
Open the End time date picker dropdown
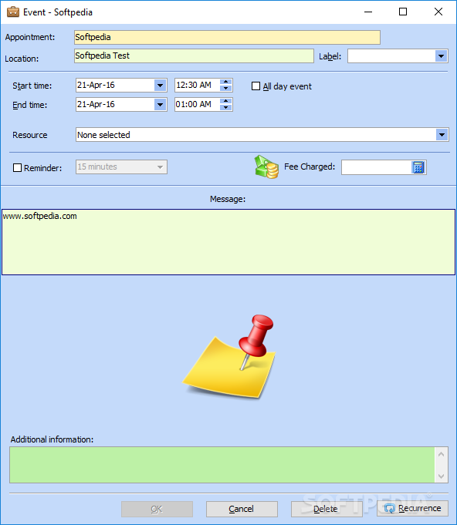click(x=161, y=105)
